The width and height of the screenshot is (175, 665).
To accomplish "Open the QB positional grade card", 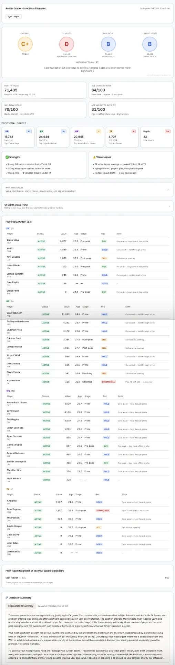I will (x=18, y=136).
